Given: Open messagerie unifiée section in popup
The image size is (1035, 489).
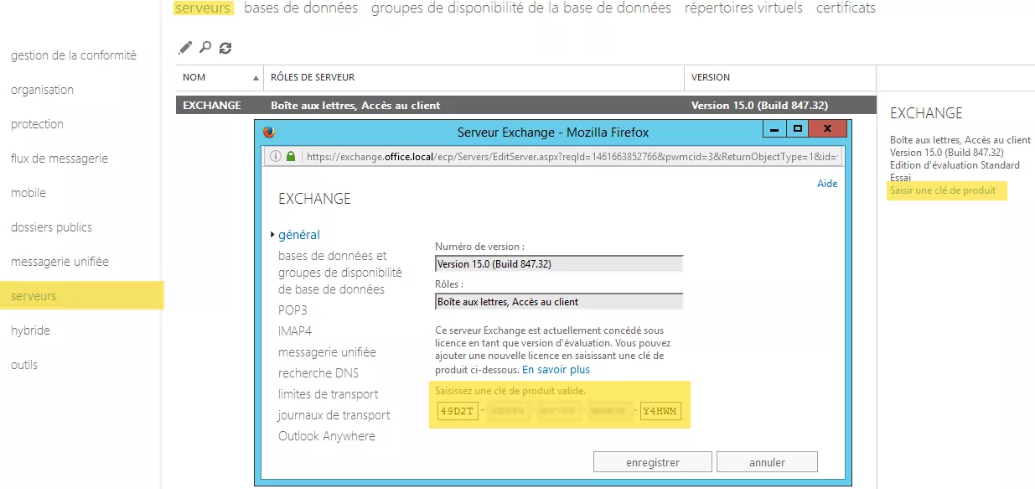Looking at the screenshot, I should 327,352.
